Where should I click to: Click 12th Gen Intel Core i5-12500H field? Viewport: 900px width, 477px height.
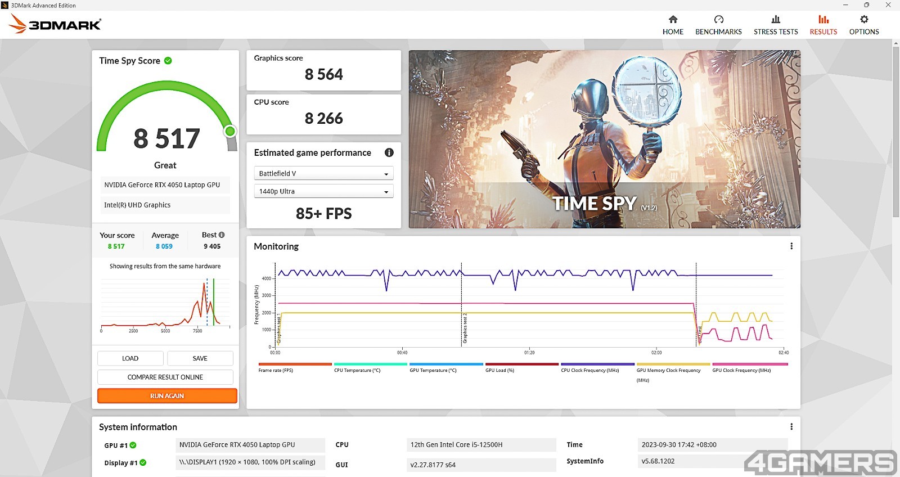[481, 444]
